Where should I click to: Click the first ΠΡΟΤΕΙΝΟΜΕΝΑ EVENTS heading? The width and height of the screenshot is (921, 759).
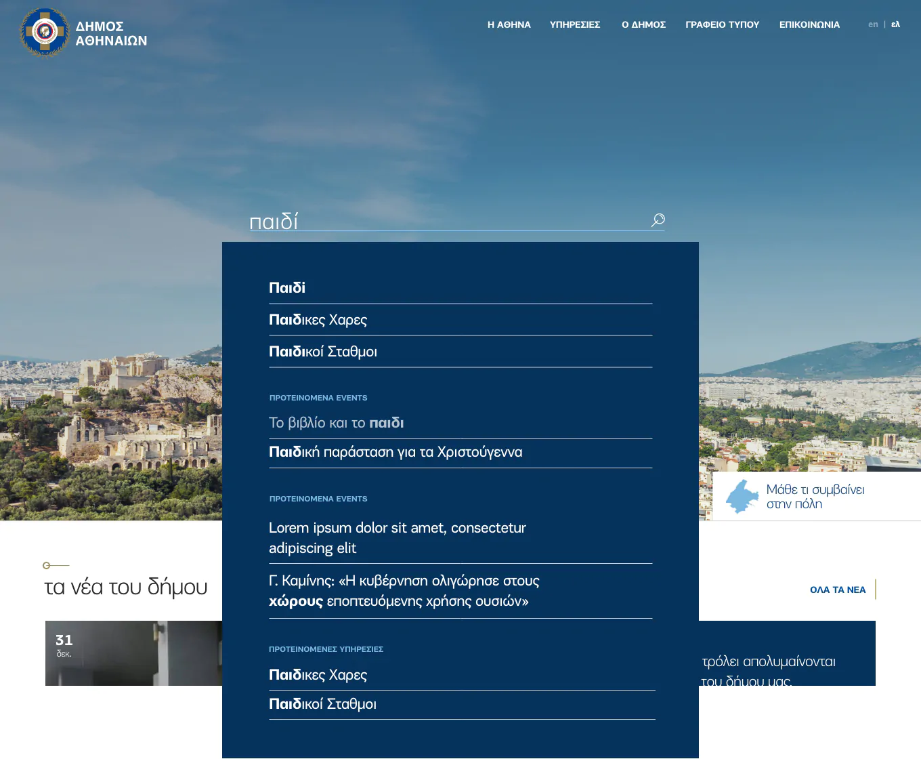pos(318,398)
